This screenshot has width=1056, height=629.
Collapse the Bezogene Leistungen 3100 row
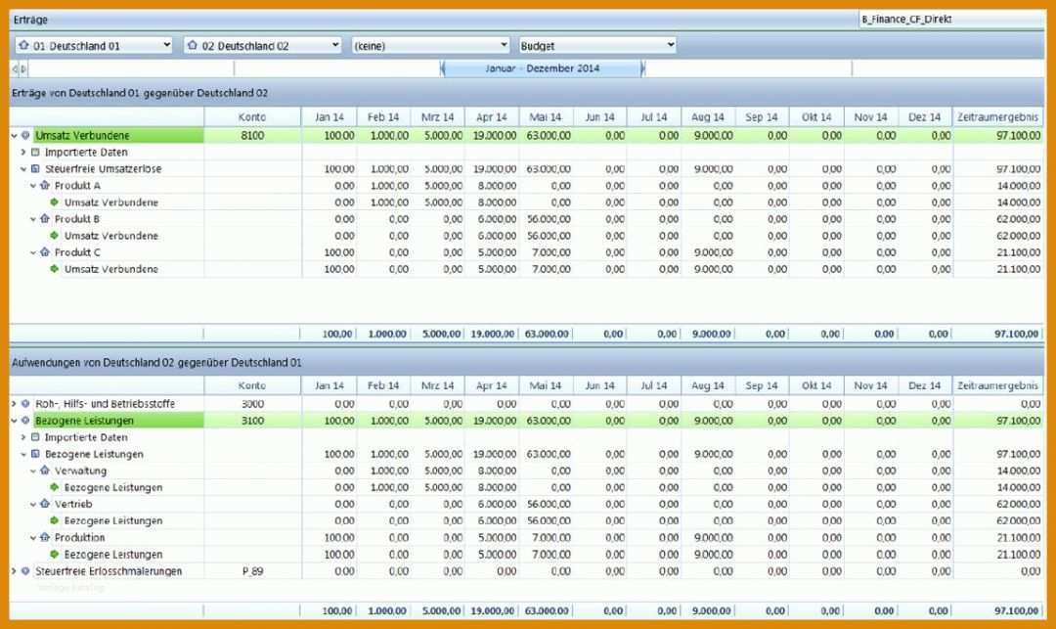[x=14, y=421]
